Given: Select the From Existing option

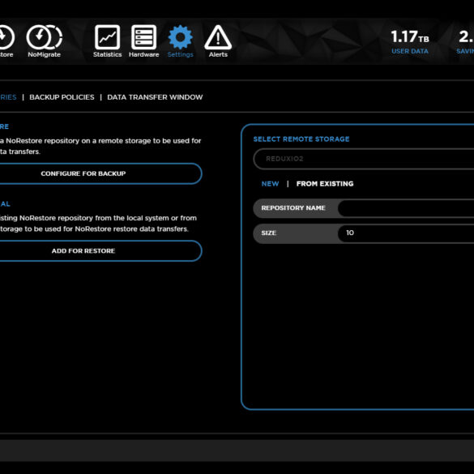Looking at the screenshot, I should 325,184.
